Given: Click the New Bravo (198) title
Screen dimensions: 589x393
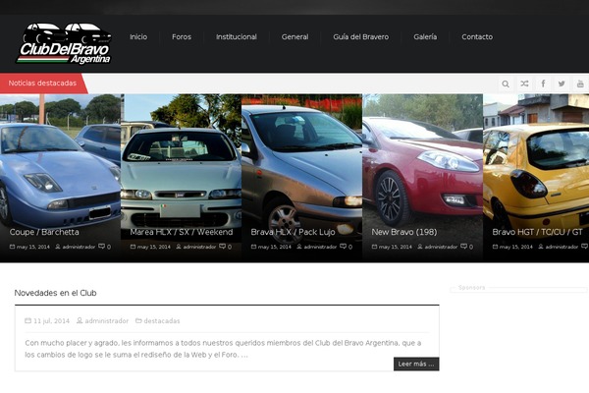Looking at the screenshot, I should point(404,232).
